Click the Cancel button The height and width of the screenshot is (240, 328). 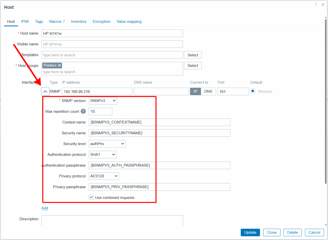click(315, 232)
